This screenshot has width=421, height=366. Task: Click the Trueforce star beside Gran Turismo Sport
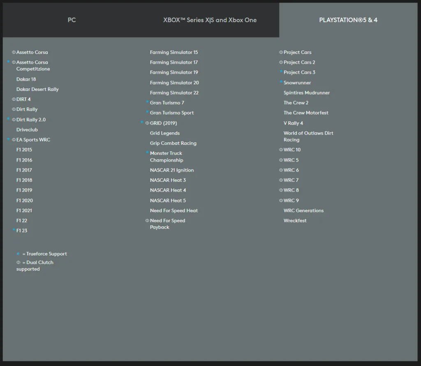pos(147,112)
